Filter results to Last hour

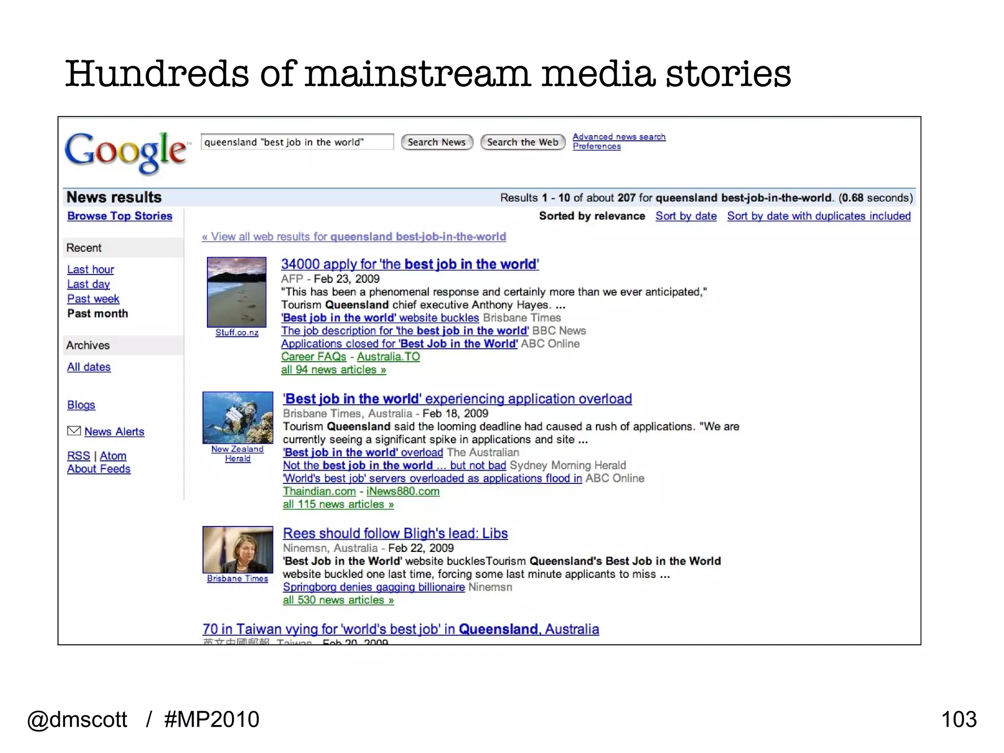click(x=91, y=270)
